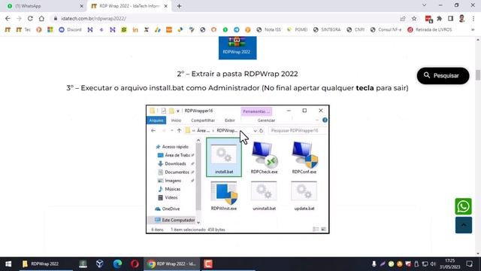
Task: Click the page vertical scrollbar thumb
Action: tap(478, 75)
